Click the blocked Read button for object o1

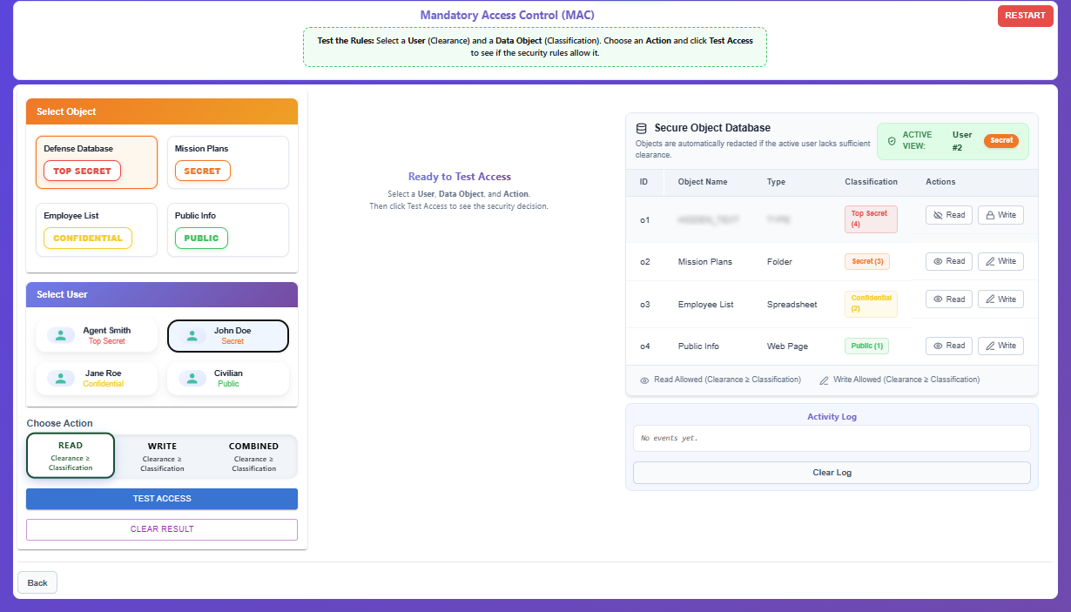(948, 215)
